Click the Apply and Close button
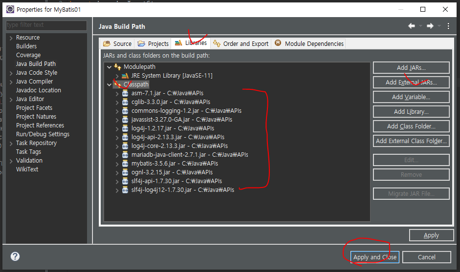Viewport: 460px width, 272px height. click(374, 257)
